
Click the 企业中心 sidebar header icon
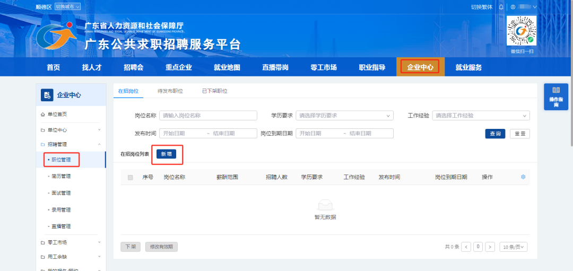47,95
